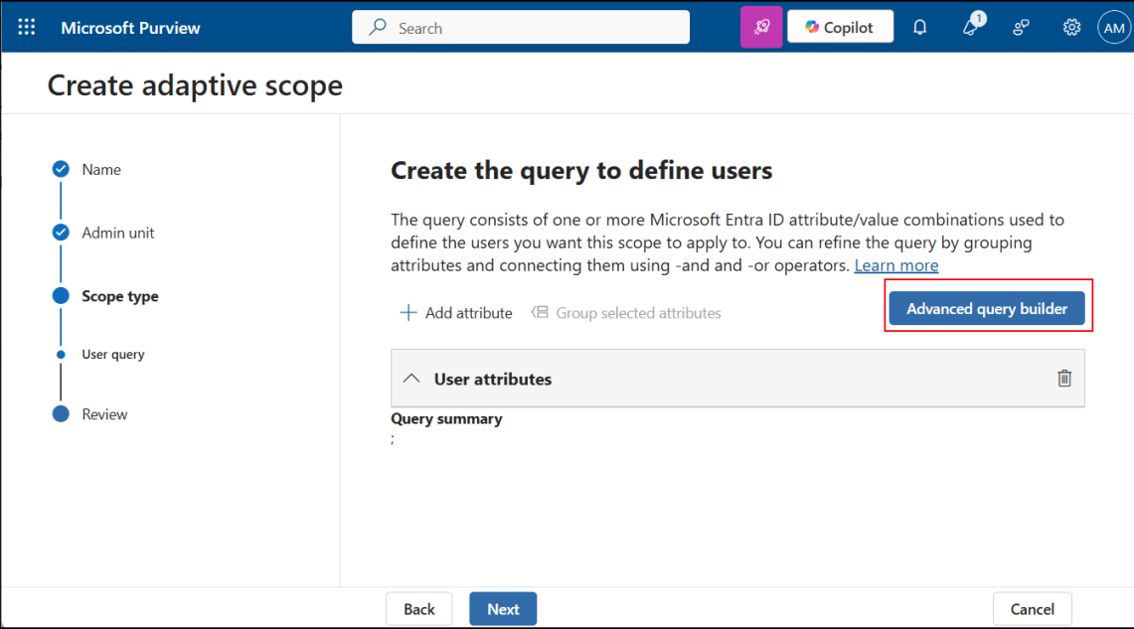The width and height of the screenshot is (1134, 629).
Task: Click the Back button
Action: (418, 609)
